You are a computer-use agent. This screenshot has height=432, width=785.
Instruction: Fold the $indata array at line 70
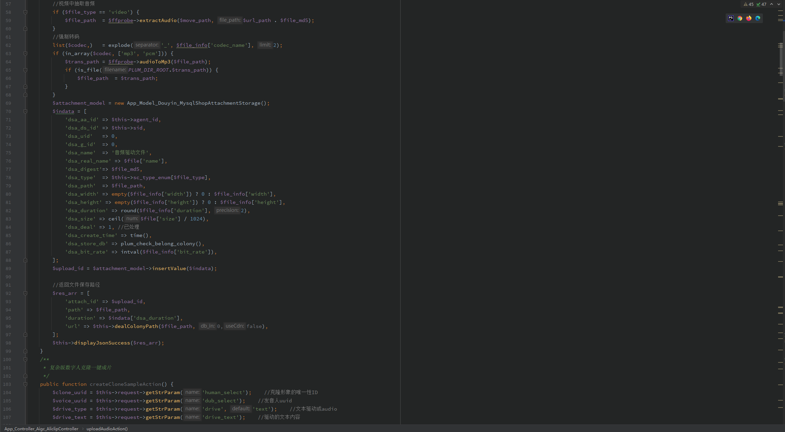point(25,111)
